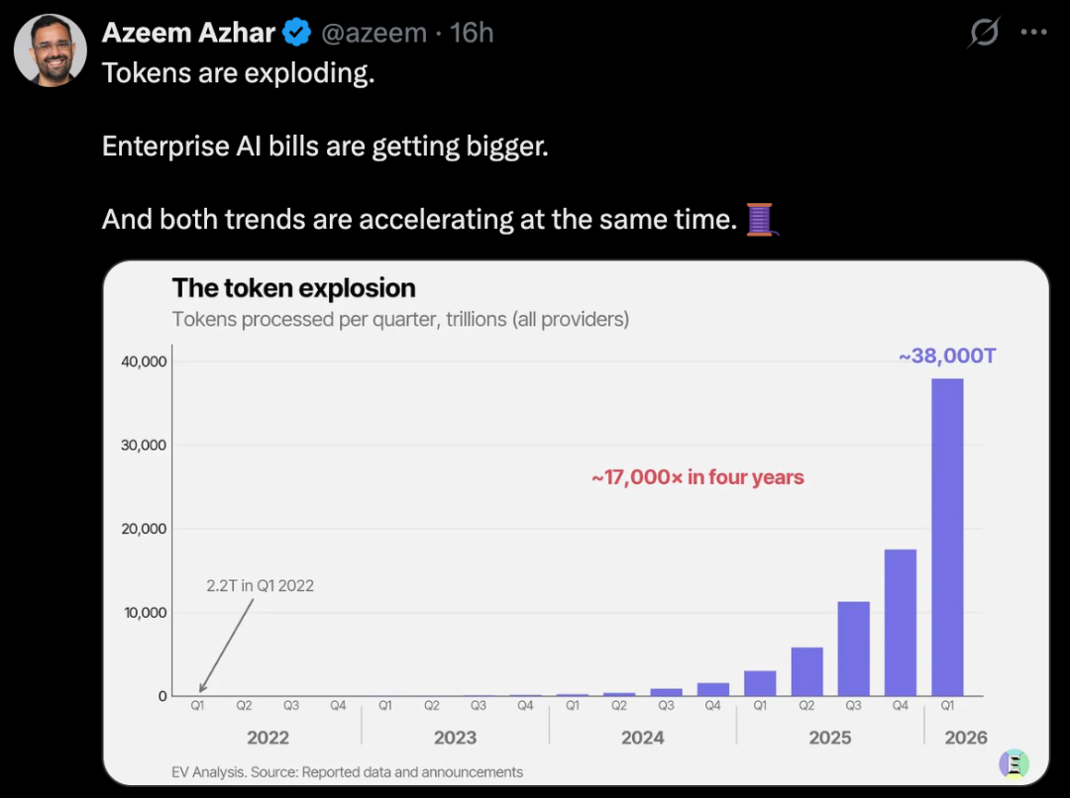
Task: Click the ~38,000T label
Action: (947, 356)
